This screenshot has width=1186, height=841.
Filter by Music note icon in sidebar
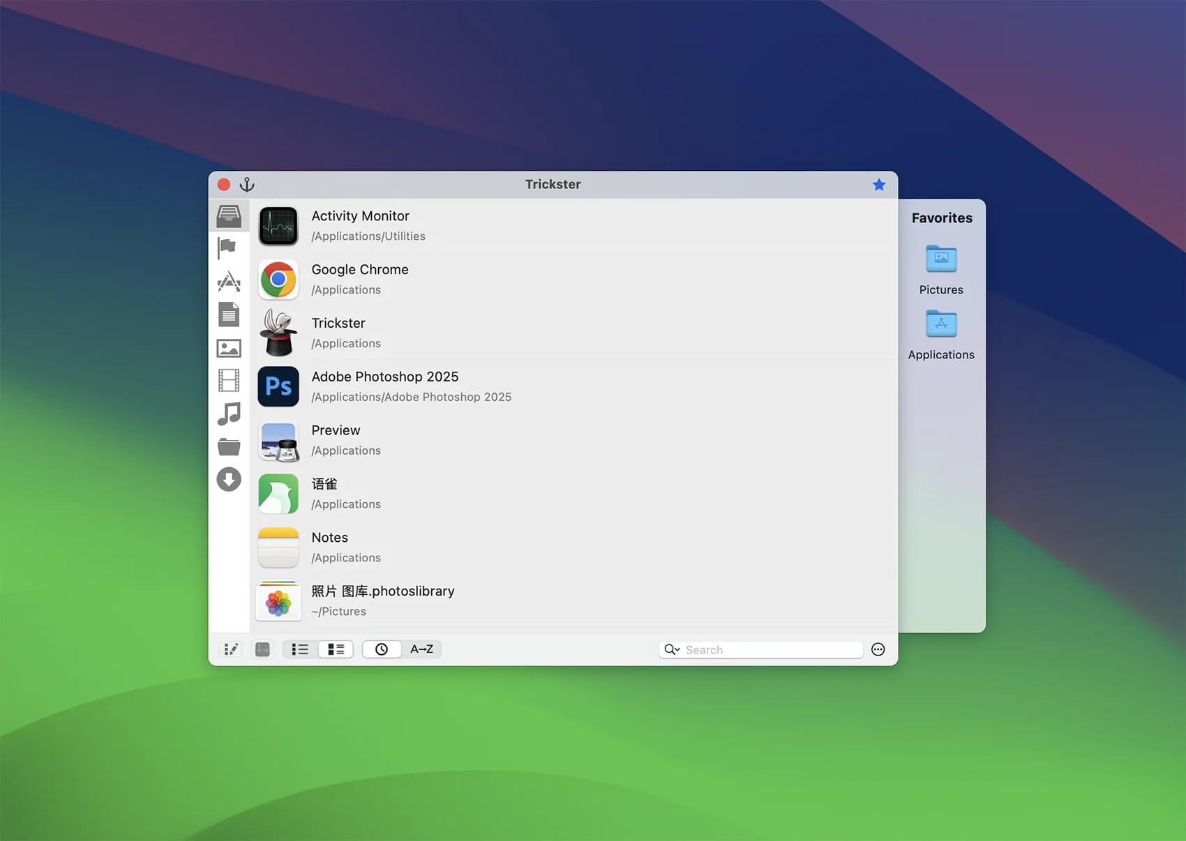click(x=229, y=414)
